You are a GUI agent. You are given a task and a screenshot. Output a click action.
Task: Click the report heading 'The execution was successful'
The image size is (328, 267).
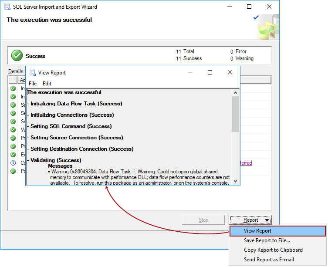[x=64, y=92]
